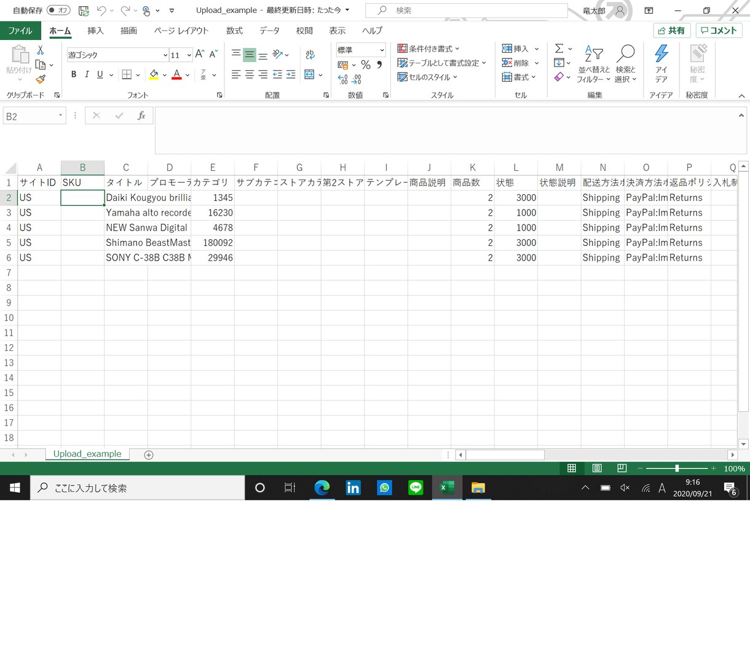The width and height of the screenshot is (750, 646).
Task: Click the fx Insert Function icon
Action: coord(141,116)
